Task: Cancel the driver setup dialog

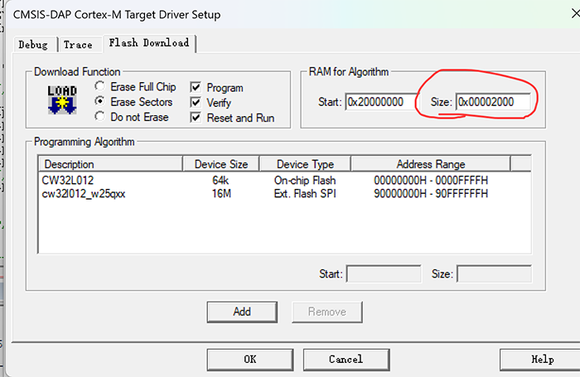Action: point(346,359)
